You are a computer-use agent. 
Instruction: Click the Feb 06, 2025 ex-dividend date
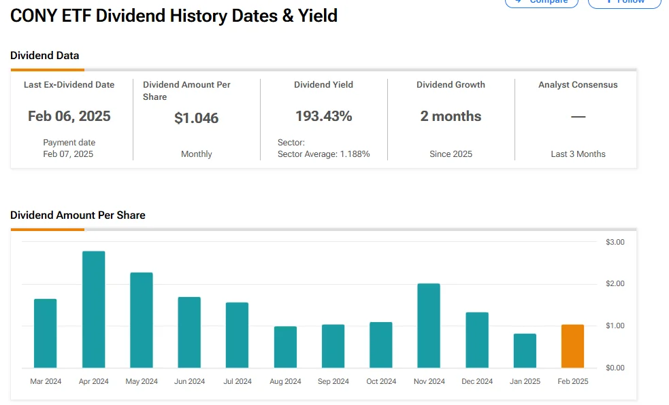[x=69, y=116]
